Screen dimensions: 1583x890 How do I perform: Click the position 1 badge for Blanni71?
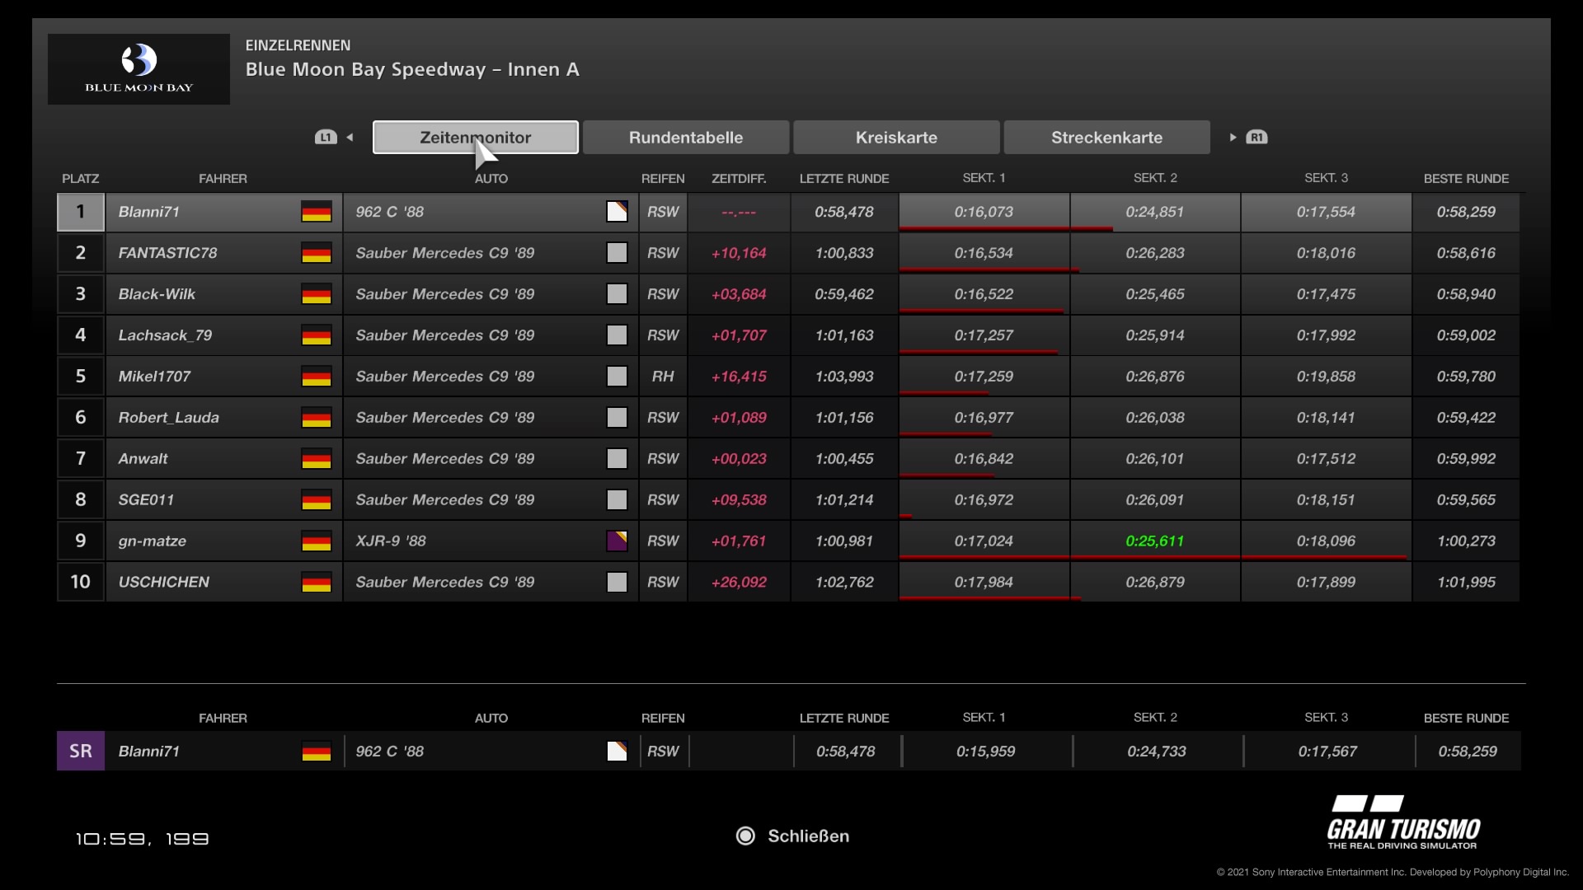click(x=80, y=212)
